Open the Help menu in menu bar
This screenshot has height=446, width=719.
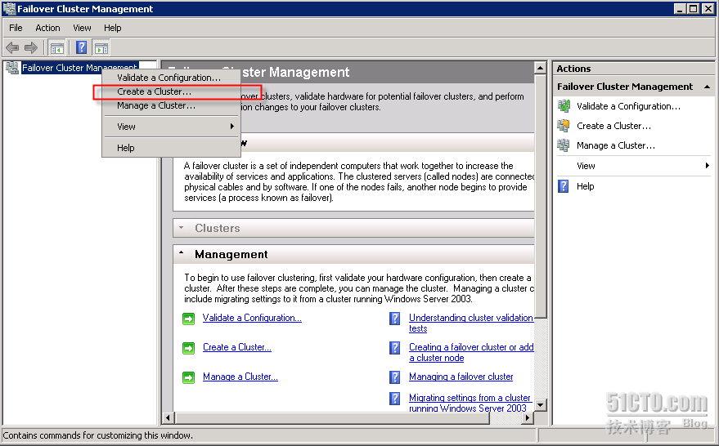click(112, 28)
